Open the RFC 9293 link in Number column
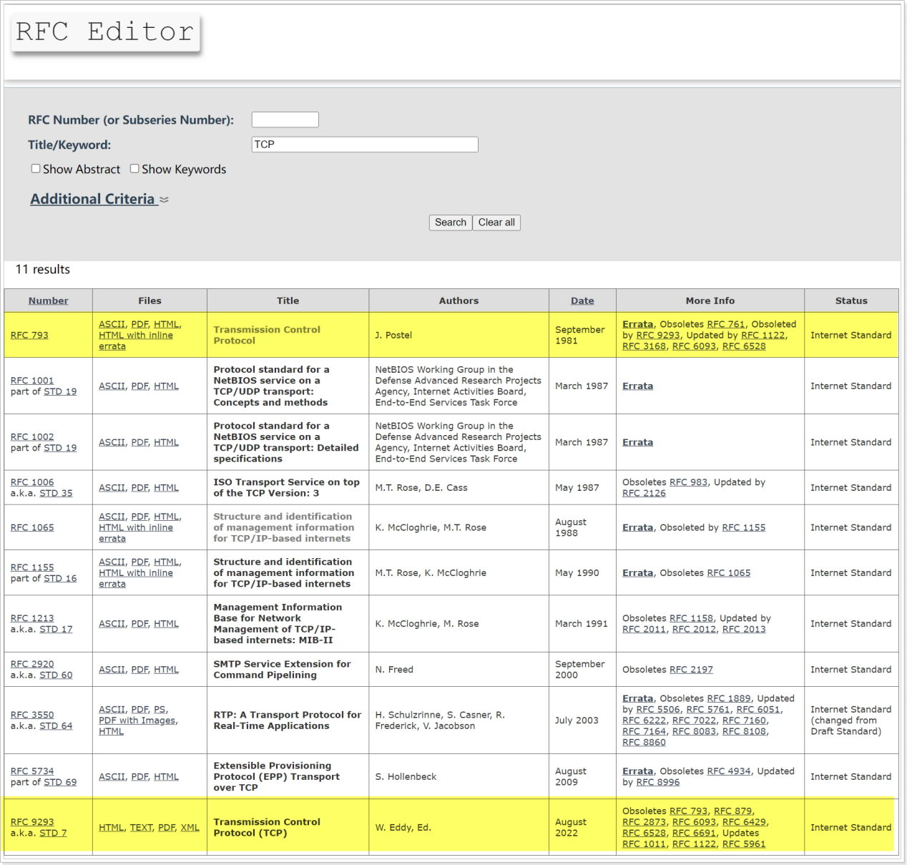 pyautogui.click(x=32, y=822)
